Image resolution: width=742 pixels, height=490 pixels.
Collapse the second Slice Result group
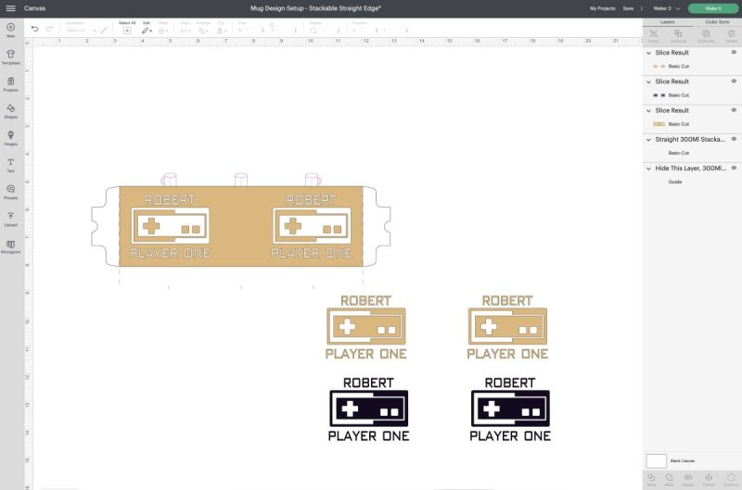648,82
